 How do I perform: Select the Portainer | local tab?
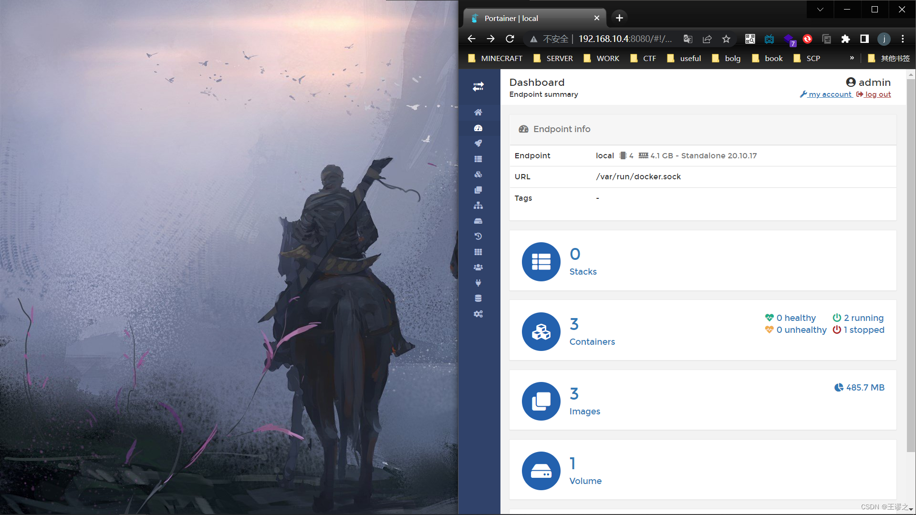(530, 18)
